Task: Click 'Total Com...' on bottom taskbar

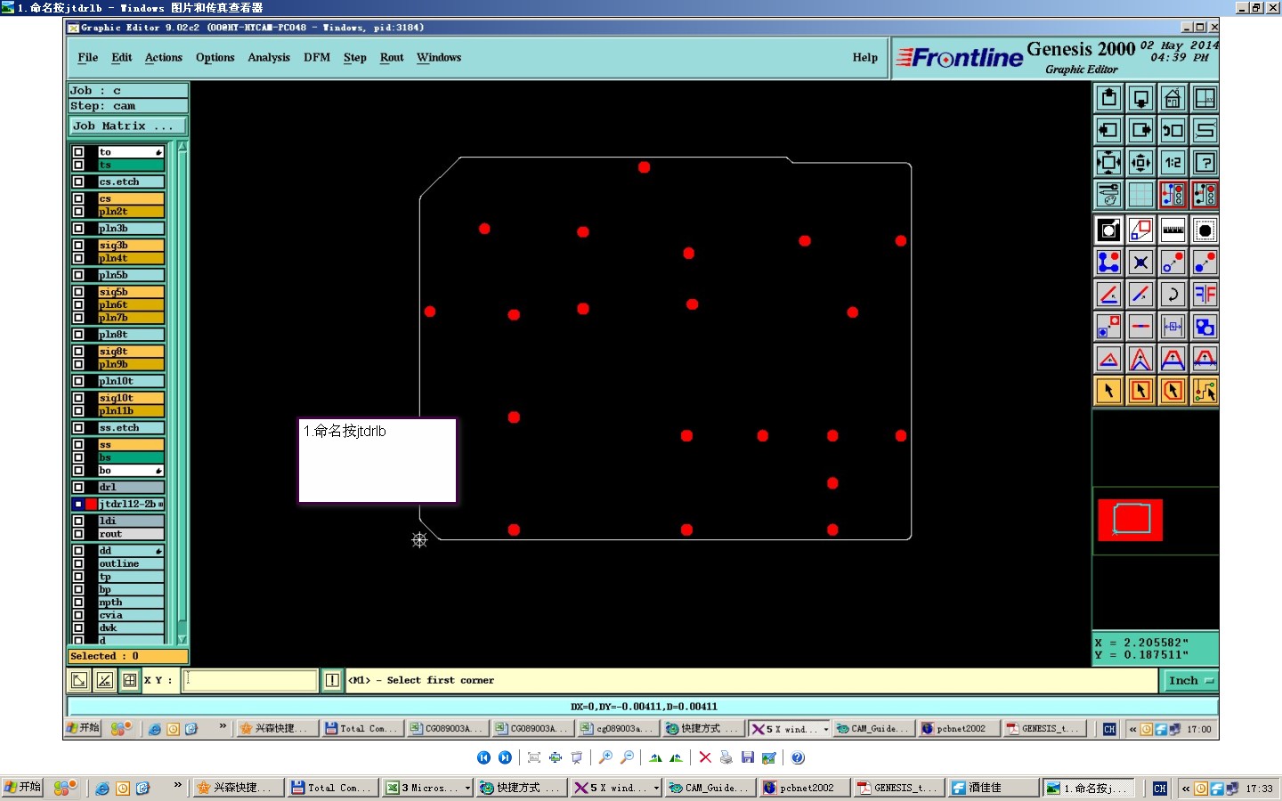Action: [332, 788]
